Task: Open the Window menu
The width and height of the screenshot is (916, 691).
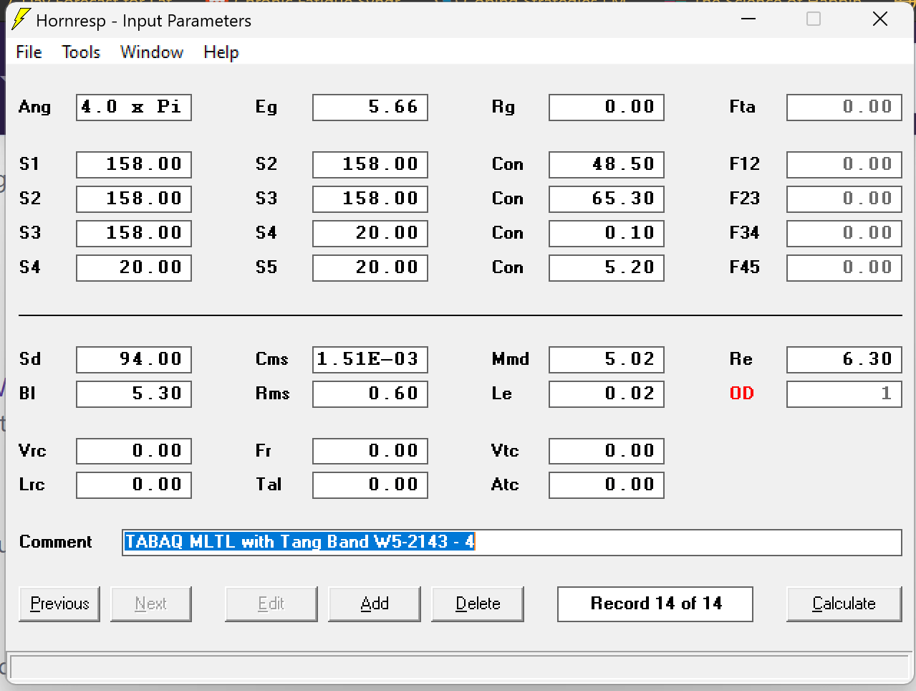Action: [152, 52]
